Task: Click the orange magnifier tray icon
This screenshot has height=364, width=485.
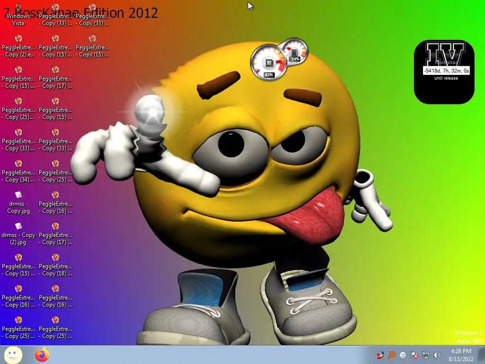Action: (392, 355)
